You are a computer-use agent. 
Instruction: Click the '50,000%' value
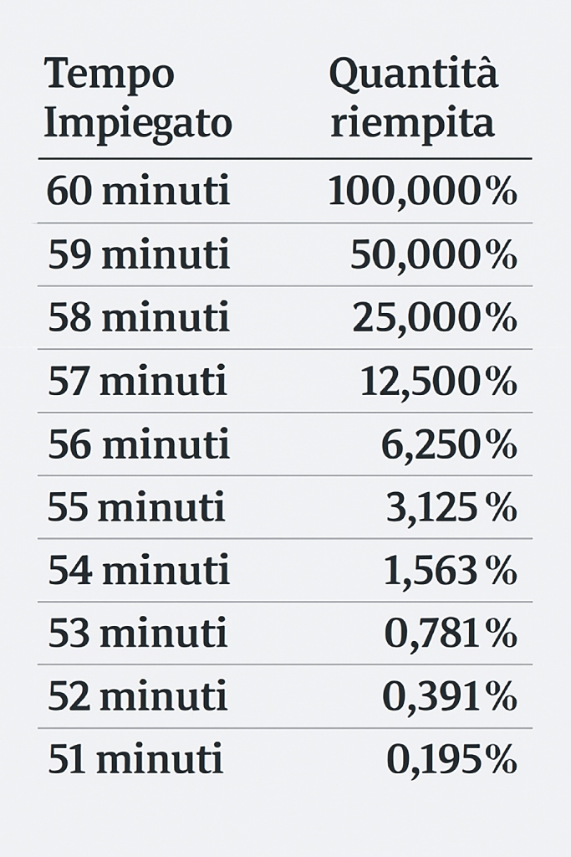point(433,254)
